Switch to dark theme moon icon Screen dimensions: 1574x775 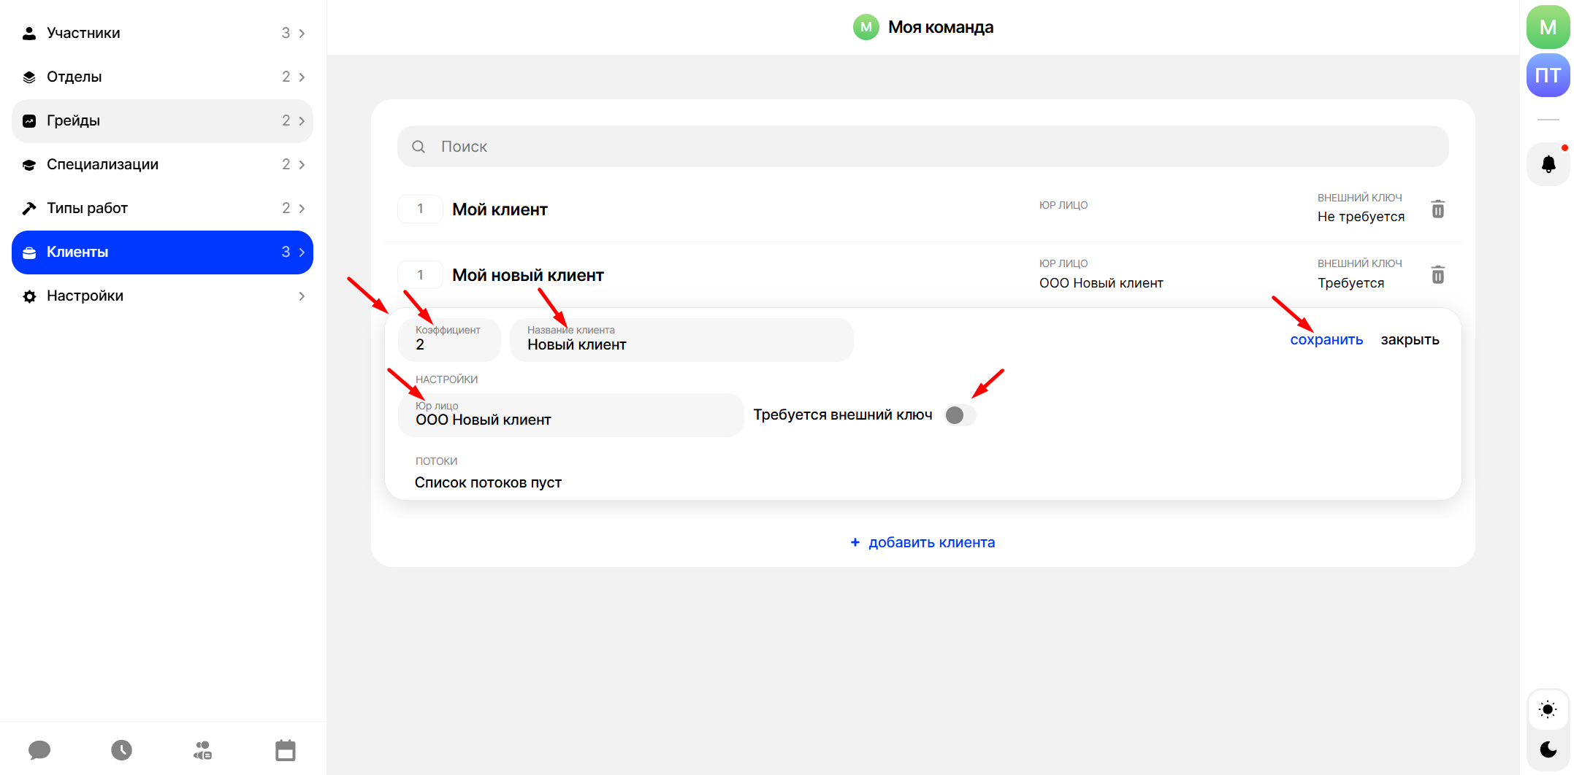tap(1548, 749)
